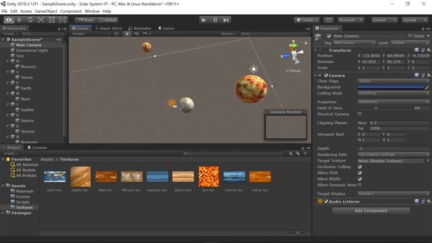Toggle scene lighting button

(x=127, y=34)
